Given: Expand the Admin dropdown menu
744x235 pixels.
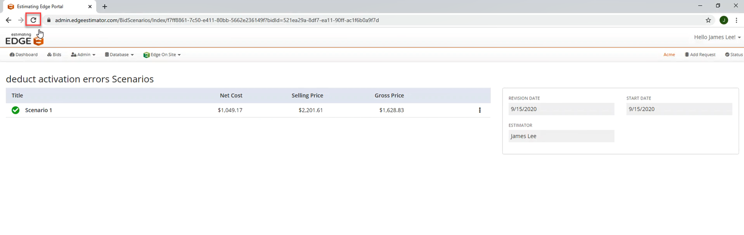Looking at the screenshot, I should pos(83,55).
